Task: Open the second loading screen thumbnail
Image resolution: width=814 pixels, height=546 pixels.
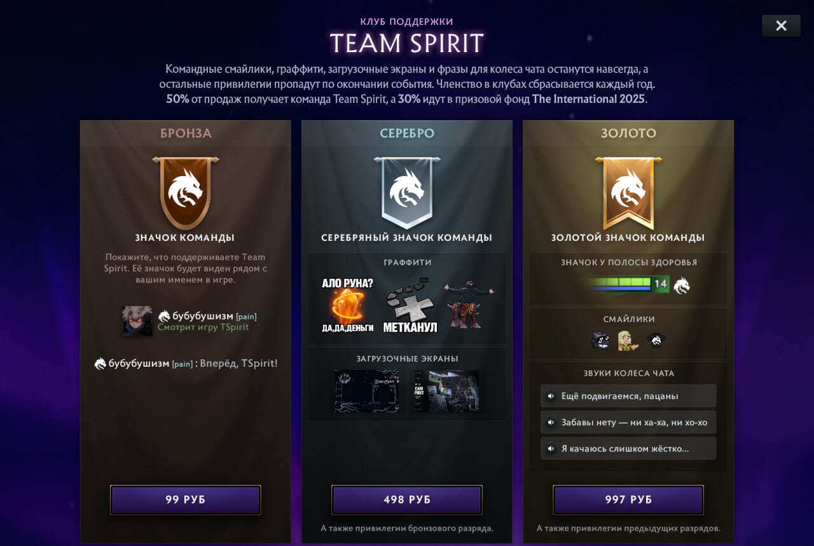Action: (446, 391)
